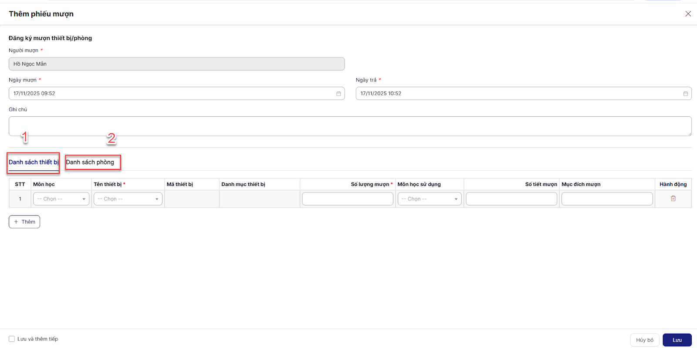Close the Thêm phiếu mượn dialog
The height and width of the screenshot is (348, 697).
pyautogui.click(x=688, y=14)
